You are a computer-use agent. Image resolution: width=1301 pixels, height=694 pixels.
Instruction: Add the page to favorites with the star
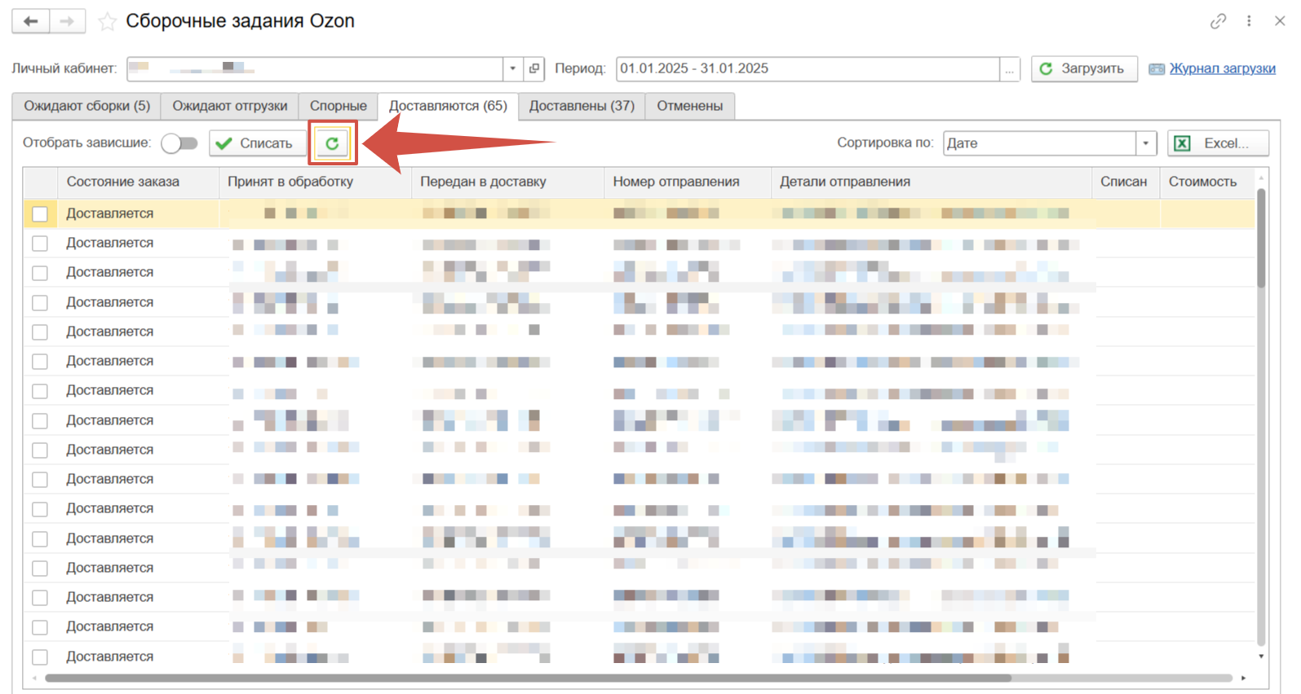coord(107,22)
